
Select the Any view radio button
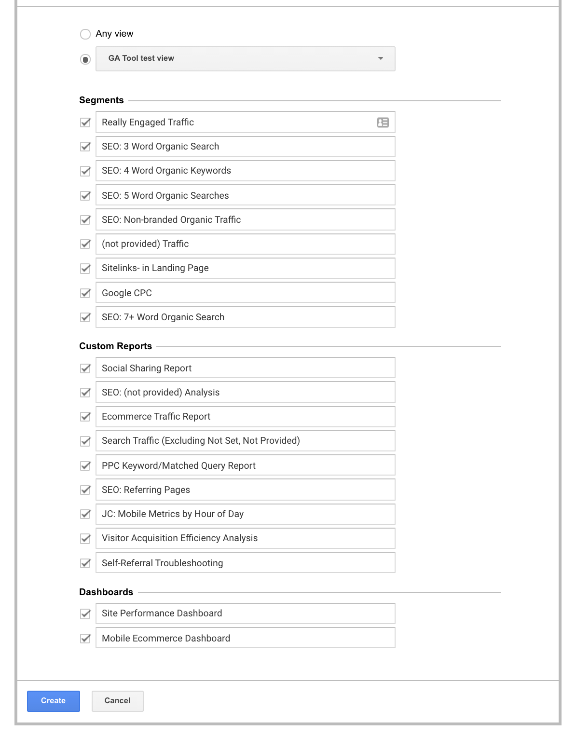tap(85, 34)
